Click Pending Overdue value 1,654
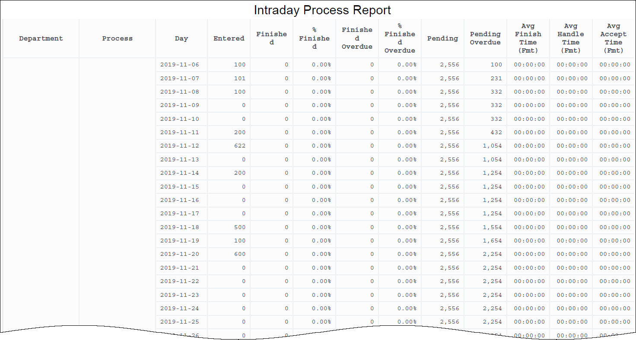The image size is (636, 340). point(492,241)
